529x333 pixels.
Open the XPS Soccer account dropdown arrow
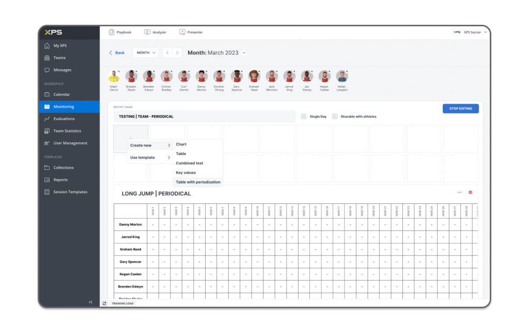click(x=486, y=33)
